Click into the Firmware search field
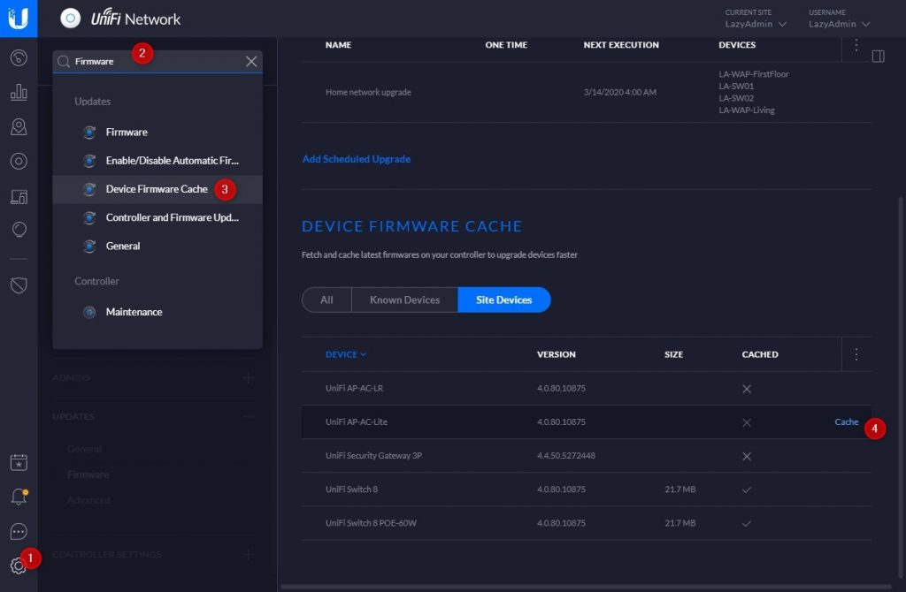The height and width of the screenshot is (592, 906). 157,62
